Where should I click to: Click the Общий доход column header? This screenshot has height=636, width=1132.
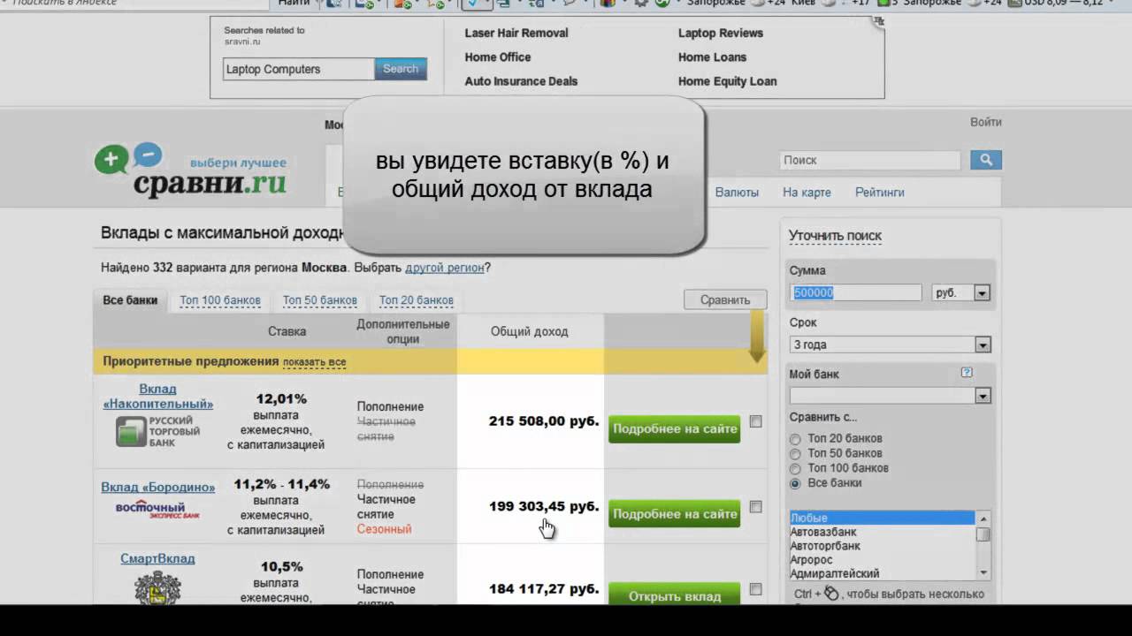coord(530,332)
